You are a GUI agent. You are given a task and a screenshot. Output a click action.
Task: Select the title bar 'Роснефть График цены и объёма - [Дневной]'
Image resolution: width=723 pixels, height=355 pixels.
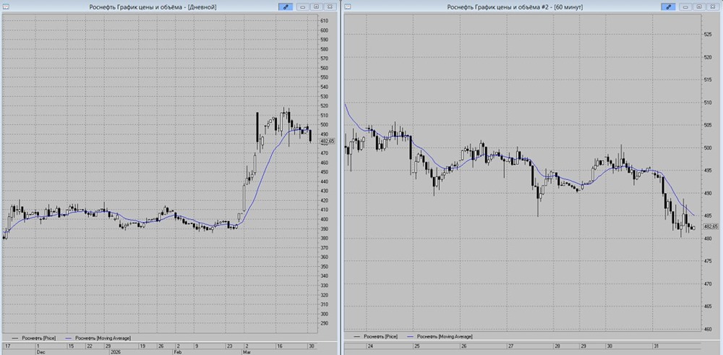coord(153,7)
